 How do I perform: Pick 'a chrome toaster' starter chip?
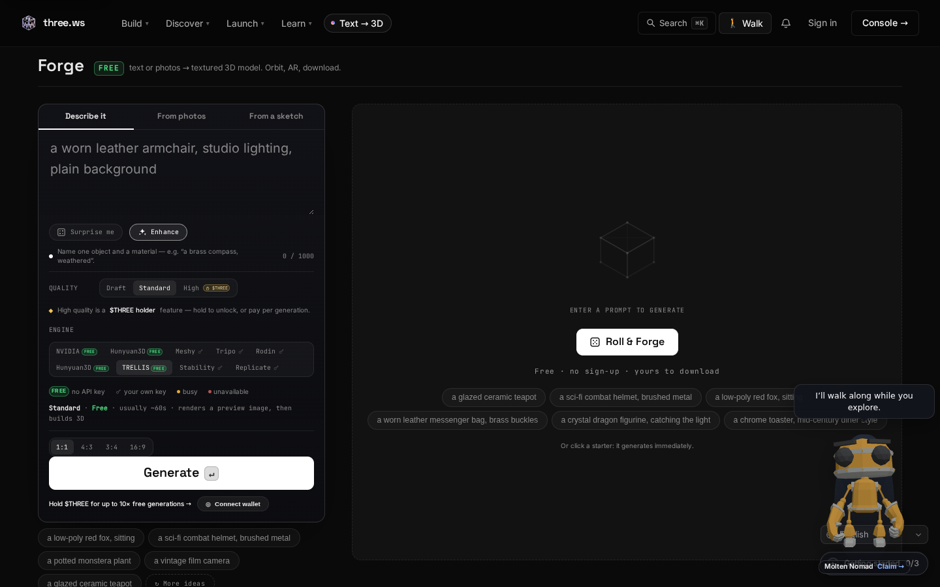[x=806, y=420]
